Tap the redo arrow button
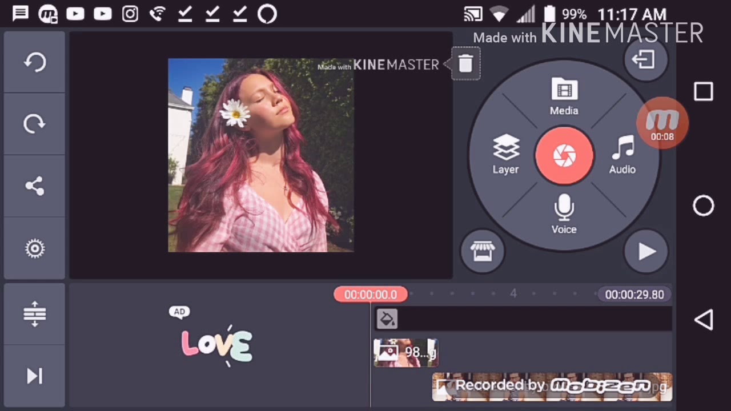This screenshot has width=731, height=411. point(34,123)
